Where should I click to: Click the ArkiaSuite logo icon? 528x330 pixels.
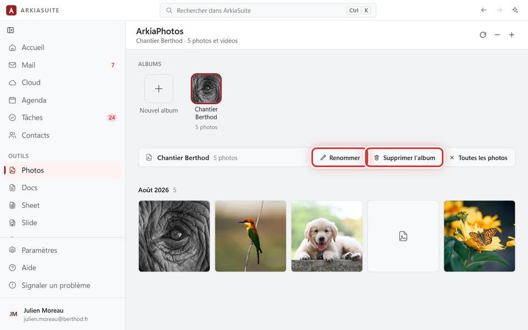coord(11,10)
